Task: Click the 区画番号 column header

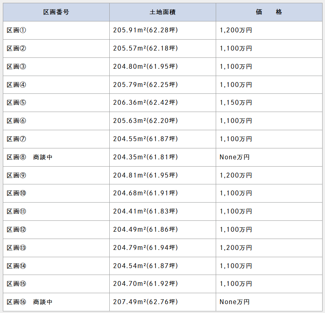Action: (56, 12)
